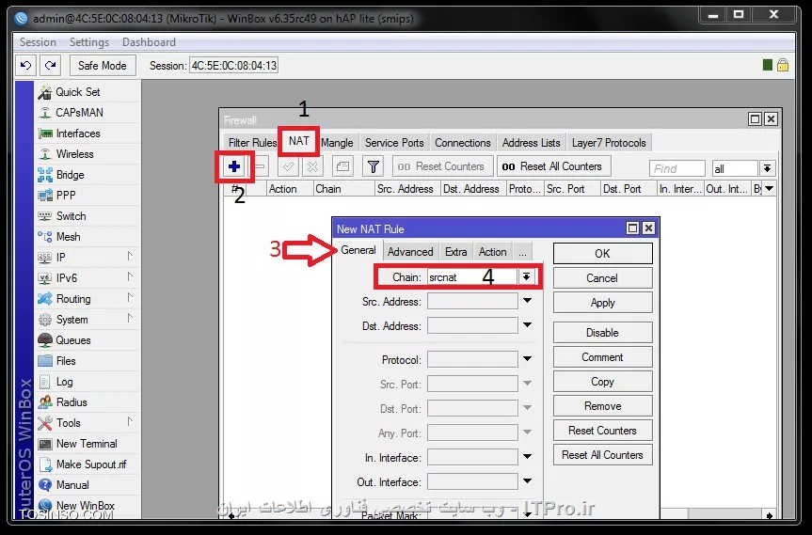Click the Find field in Firewall

pyautogui.click(x=677, y=168)
